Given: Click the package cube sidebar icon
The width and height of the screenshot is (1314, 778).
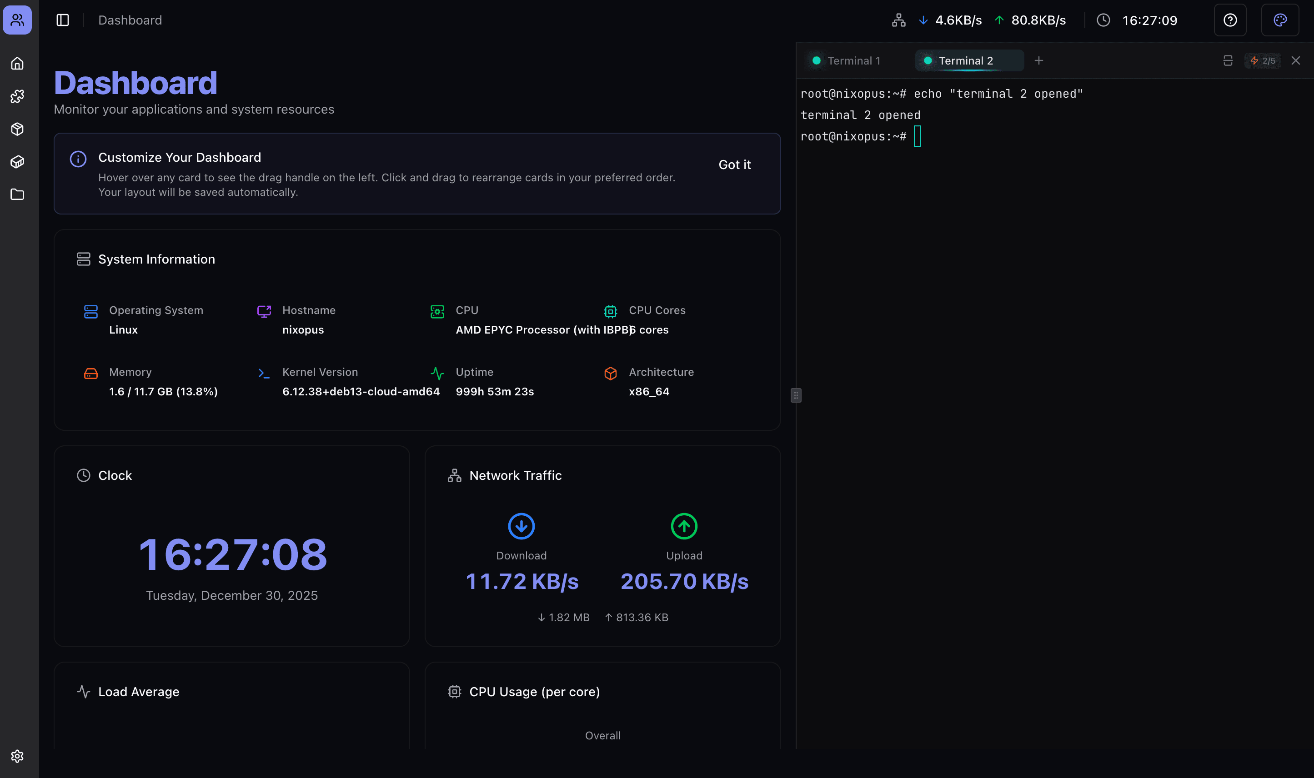Looking at the screenshot, I should (x=17, y=129).
